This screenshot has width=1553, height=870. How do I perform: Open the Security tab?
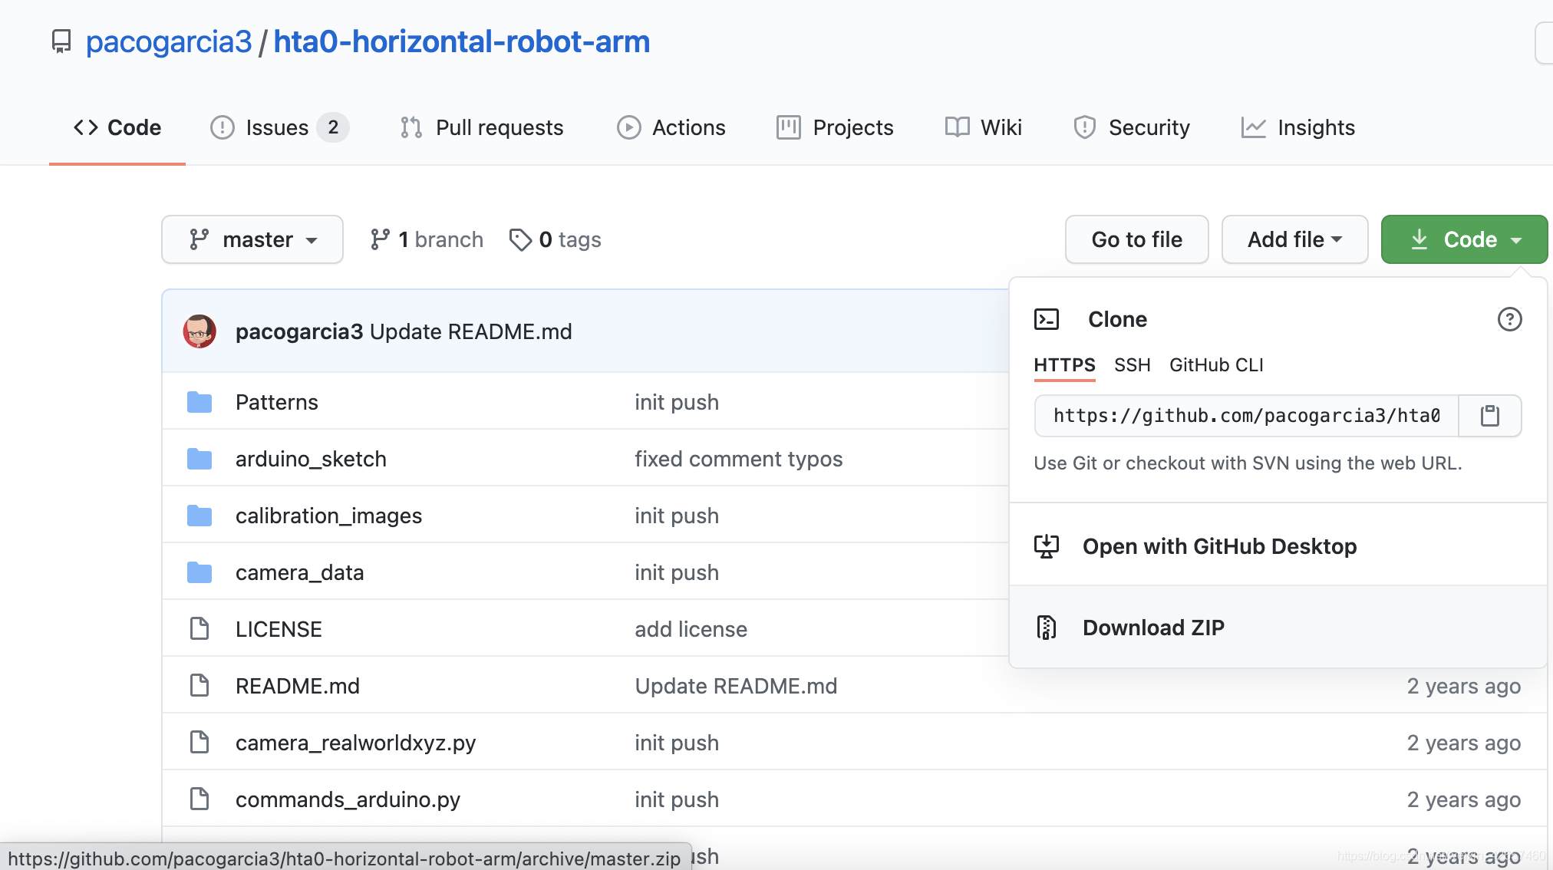pyautogui.click(x=1132, y=127)
